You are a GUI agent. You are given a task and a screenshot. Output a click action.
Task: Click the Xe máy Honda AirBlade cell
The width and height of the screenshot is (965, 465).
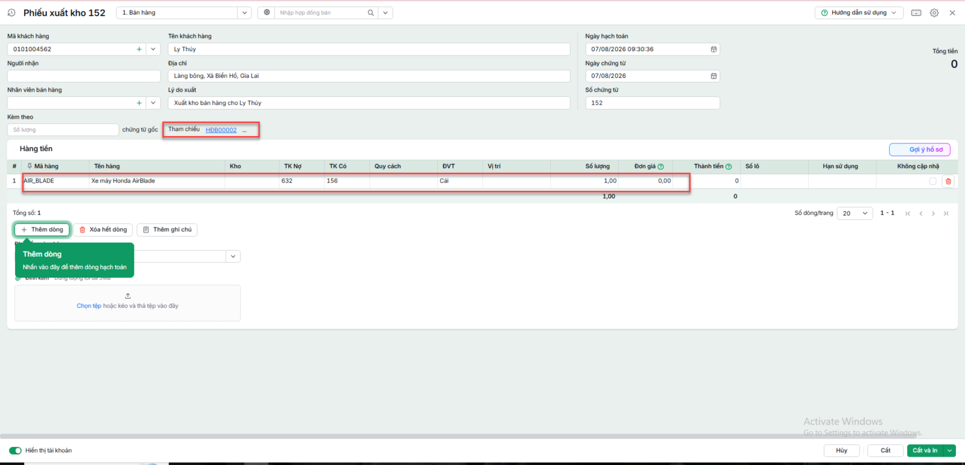[157, 181]
